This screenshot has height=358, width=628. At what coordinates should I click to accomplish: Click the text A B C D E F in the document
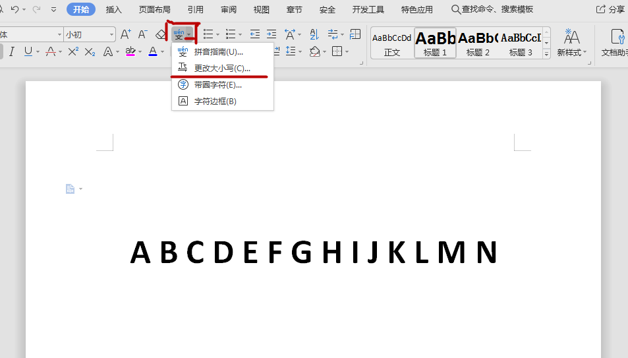[206, 252]
